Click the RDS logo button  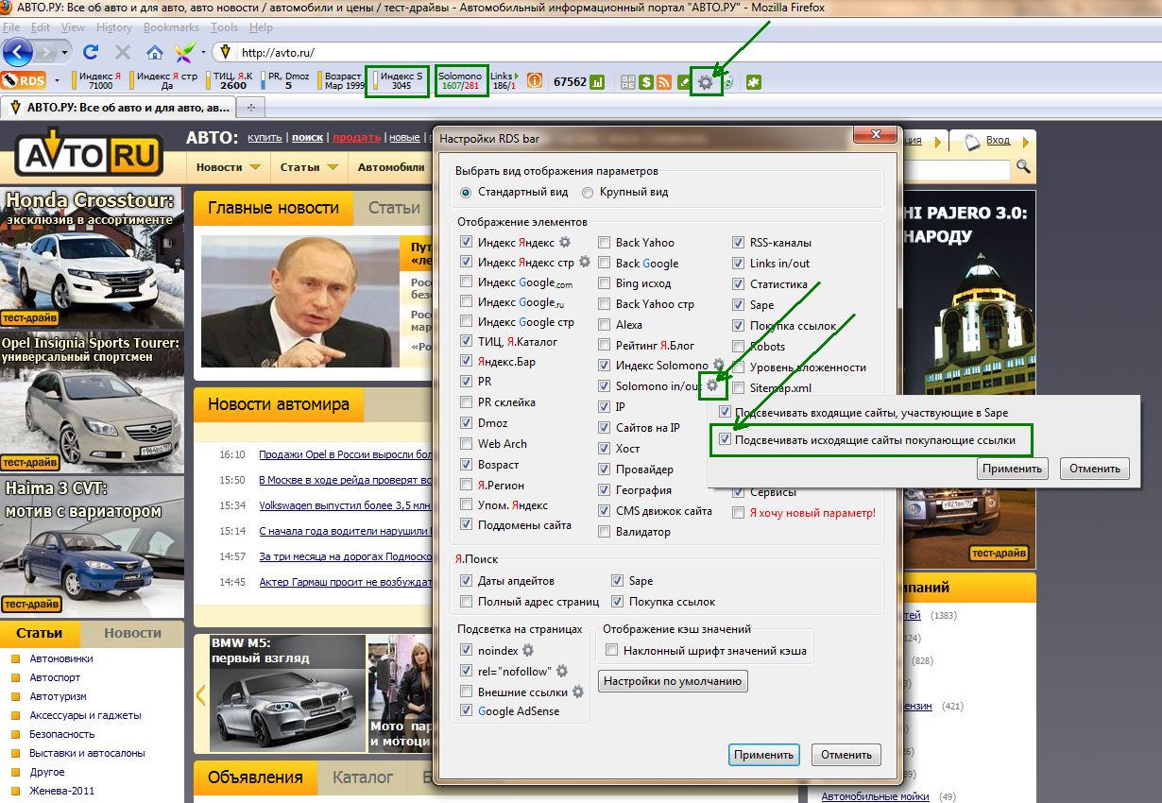coord(24,81)
